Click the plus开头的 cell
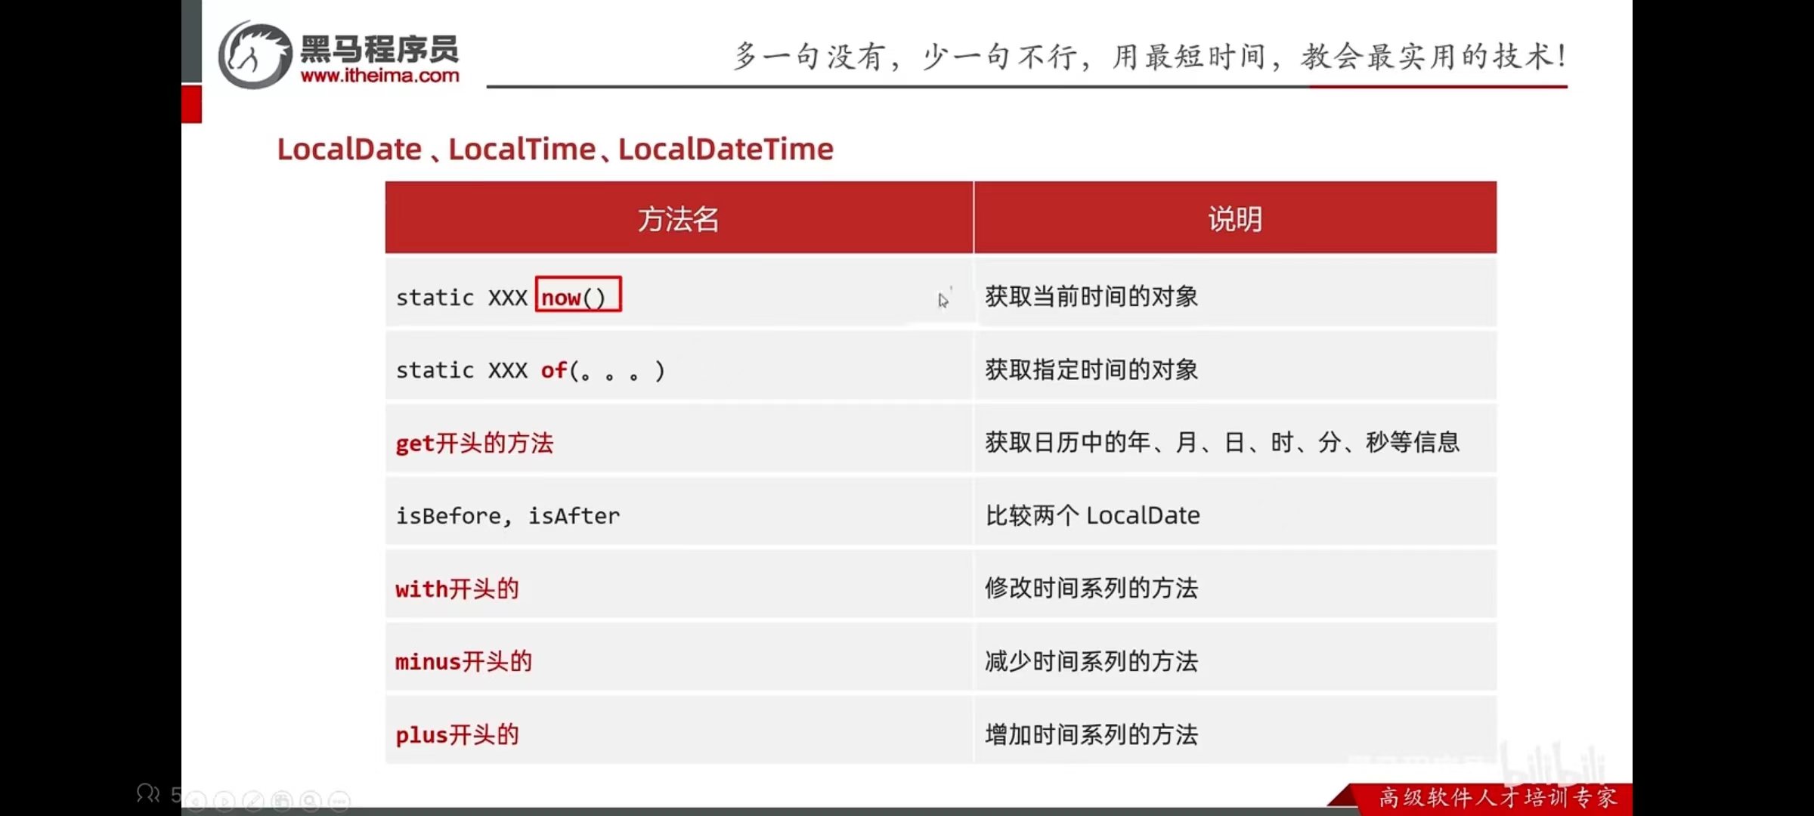Screen dimensions: 1814x816 tap(457, 734)
